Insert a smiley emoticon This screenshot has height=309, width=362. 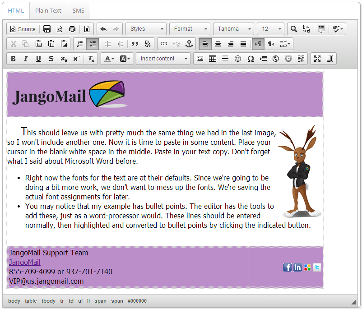pyautogui.click(x=238, y=59)
